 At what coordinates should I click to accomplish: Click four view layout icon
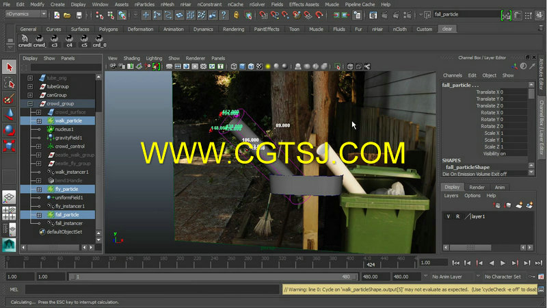coord(9,214)
